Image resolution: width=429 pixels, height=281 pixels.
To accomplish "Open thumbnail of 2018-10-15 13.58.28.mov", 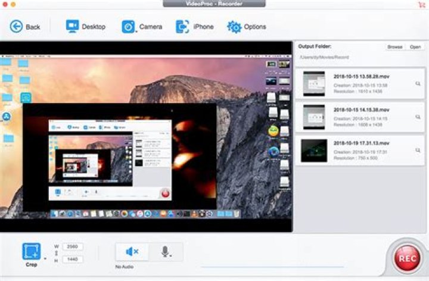I will click(314, 83).
